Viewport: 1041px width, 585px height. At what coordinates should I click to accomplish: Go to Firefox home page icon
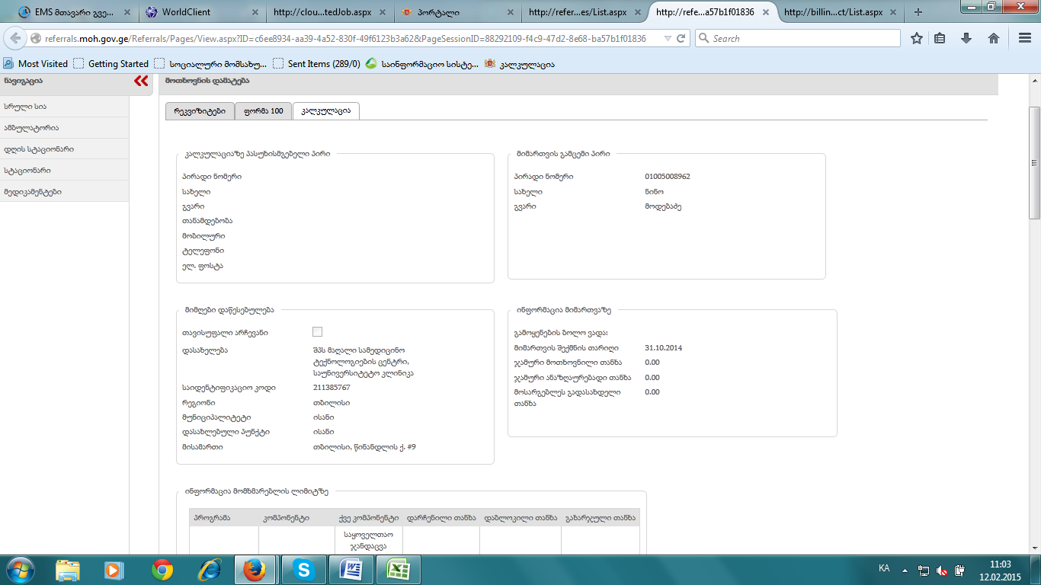993,38
